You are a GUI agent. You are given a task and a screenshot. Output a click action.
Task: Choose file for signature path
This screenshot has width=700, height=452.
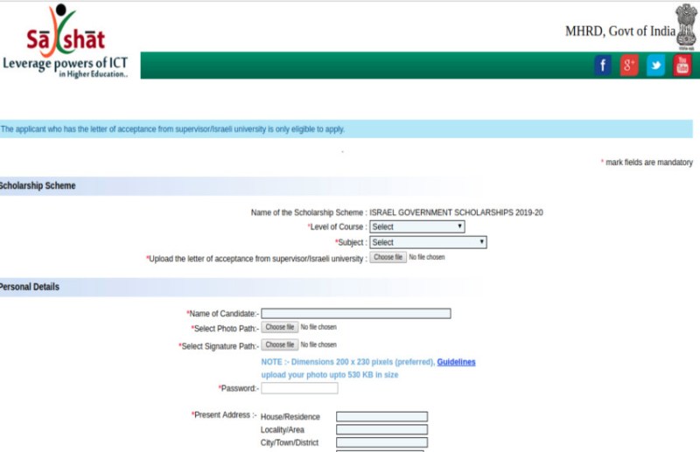coord(279,345)
